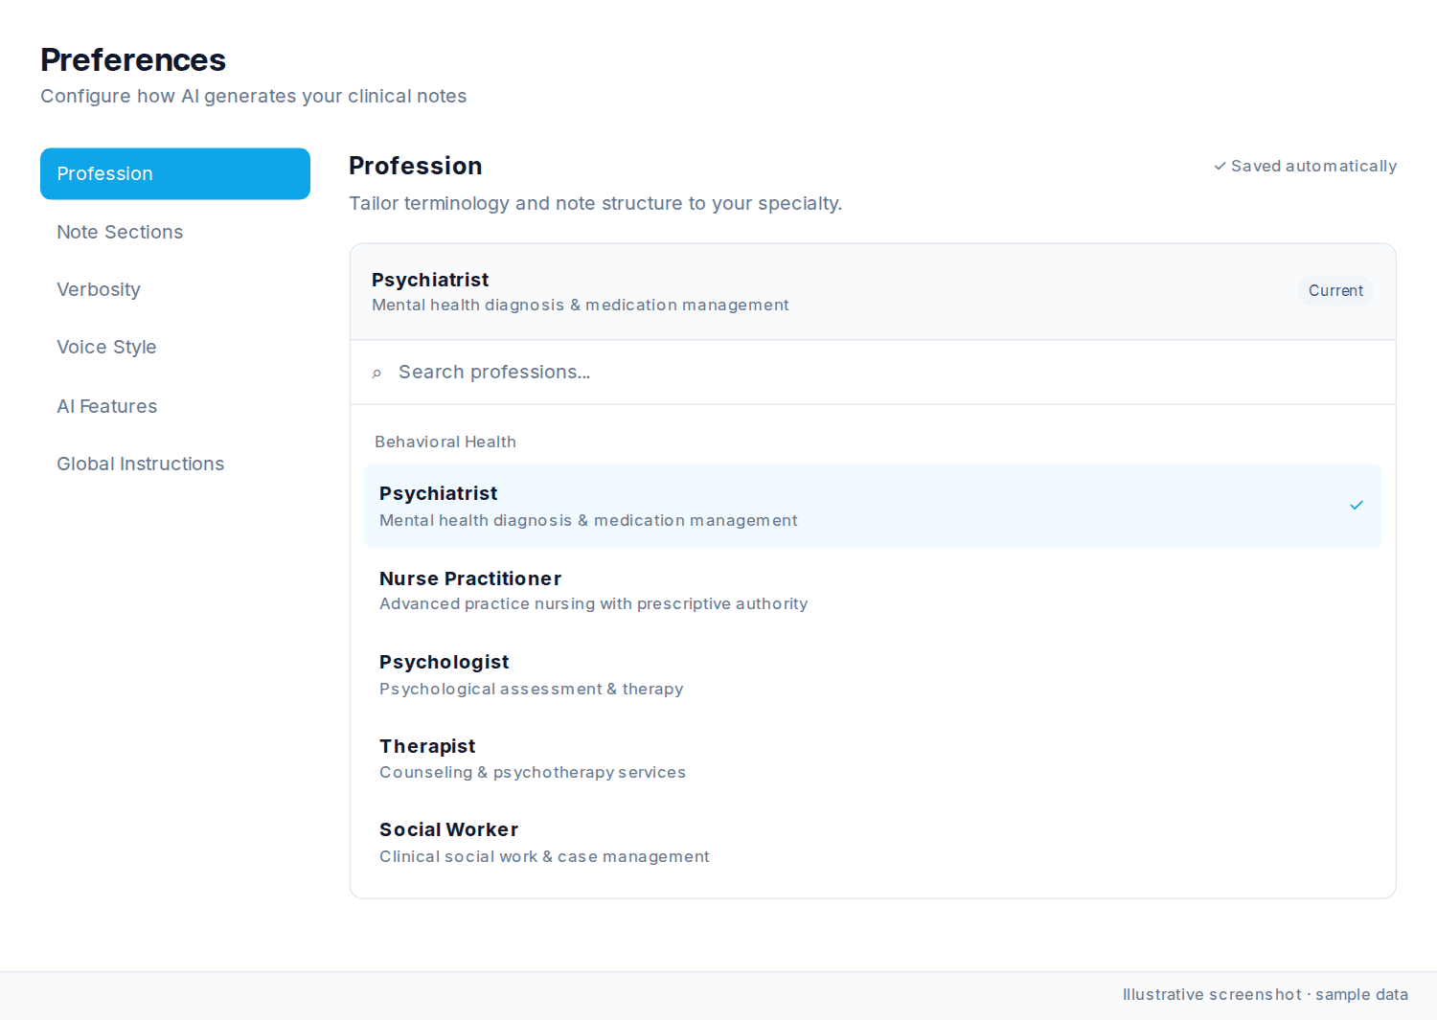Screen dimensions: 1437x1020
Task: Click the checkmark on the Psychiatrist row
Action: pyautogui.click(x=1357, y=506)
